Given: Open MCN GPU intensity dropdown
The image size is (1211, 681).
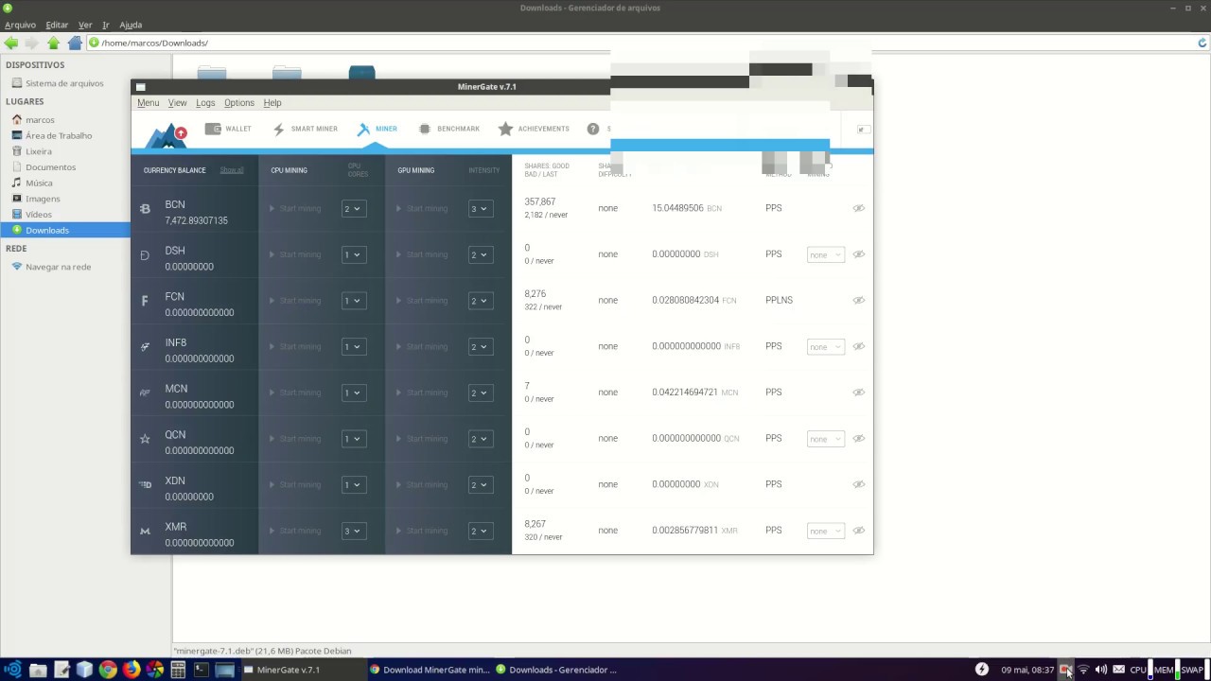Looking at the screenshot, I should tap(481, 393).
